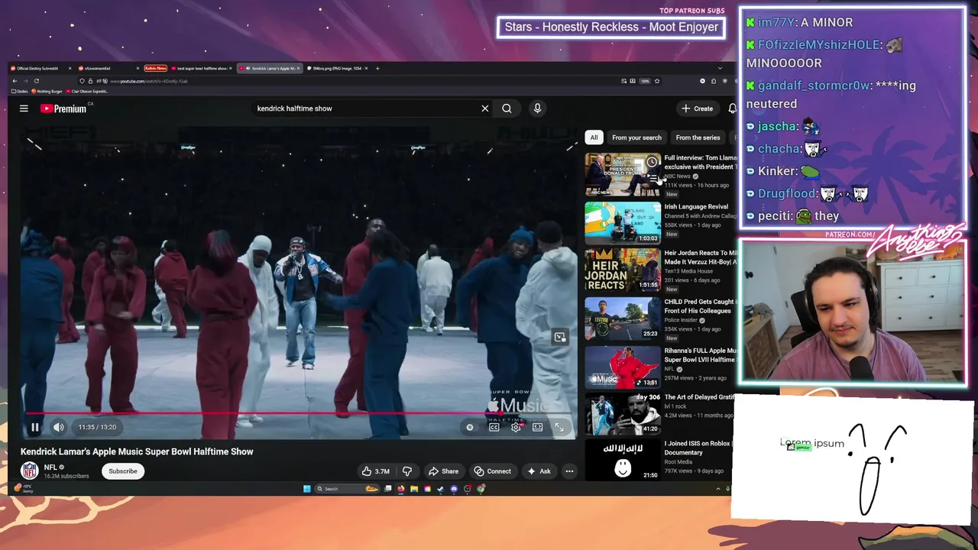Image resolution: width=978 pixels, height=550 pixels.
Task: Like the video showing 3.7M likes
Action: pyautogui.click(x=376, y=471)
